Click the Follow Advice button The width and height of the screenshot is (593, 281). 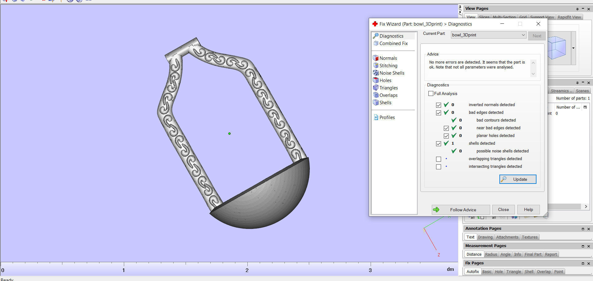(461, 210)
